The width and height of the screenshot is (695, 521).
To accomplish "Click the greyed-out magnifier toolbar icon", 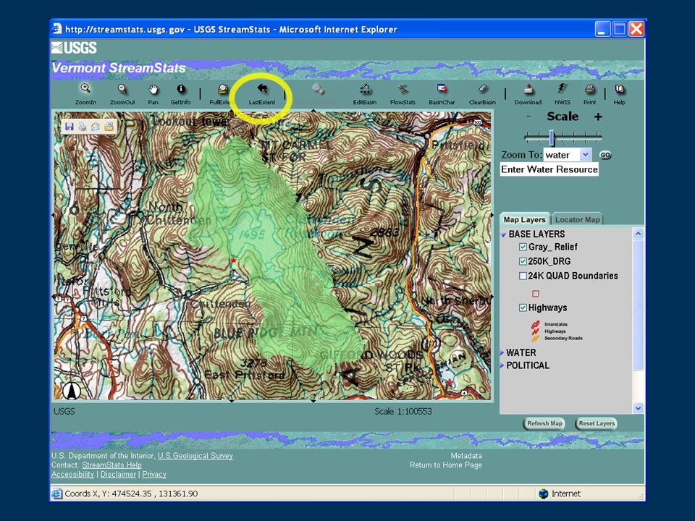I will (x=317, y=89).
